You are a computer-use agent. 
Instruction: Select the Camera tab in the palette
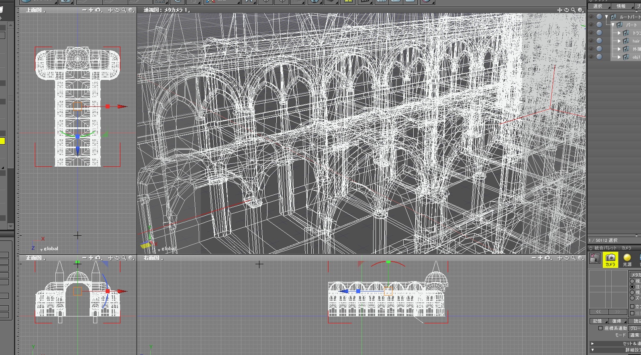click(x=610, y=260)
